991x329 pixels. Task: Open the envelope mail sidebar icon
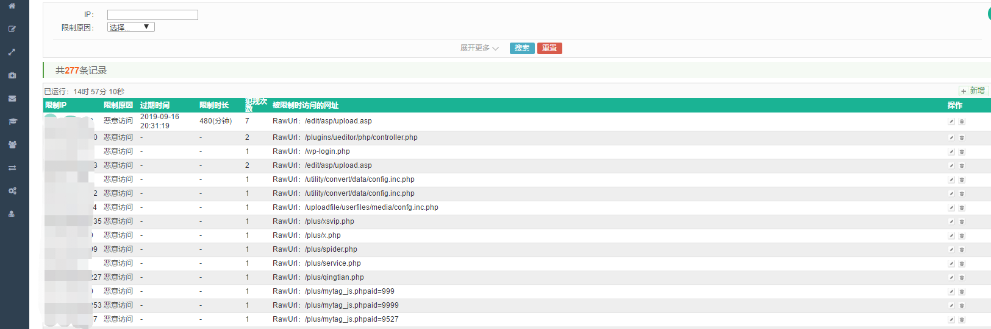(12, 99)
